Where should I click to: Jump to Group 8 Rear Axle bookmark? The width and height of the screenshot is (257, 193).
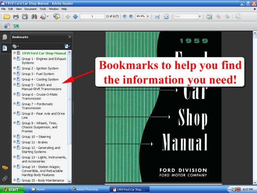(x=43, y=115)
